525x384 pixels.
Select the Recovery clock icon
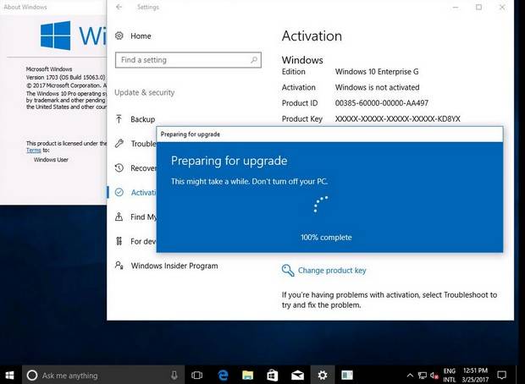tap(119, 167)
